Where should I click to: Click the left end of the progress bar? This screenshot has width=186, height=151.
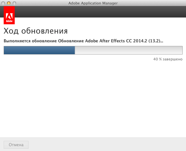pyautogui.click(x=5, y=50)
